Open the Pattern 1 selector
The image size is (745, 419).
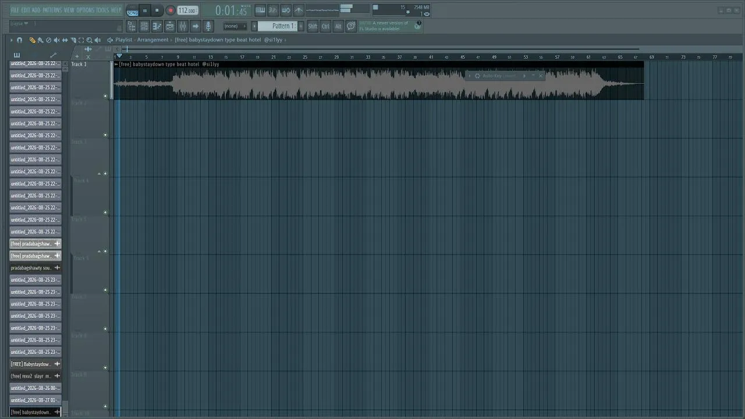click(x=278, y=26)
